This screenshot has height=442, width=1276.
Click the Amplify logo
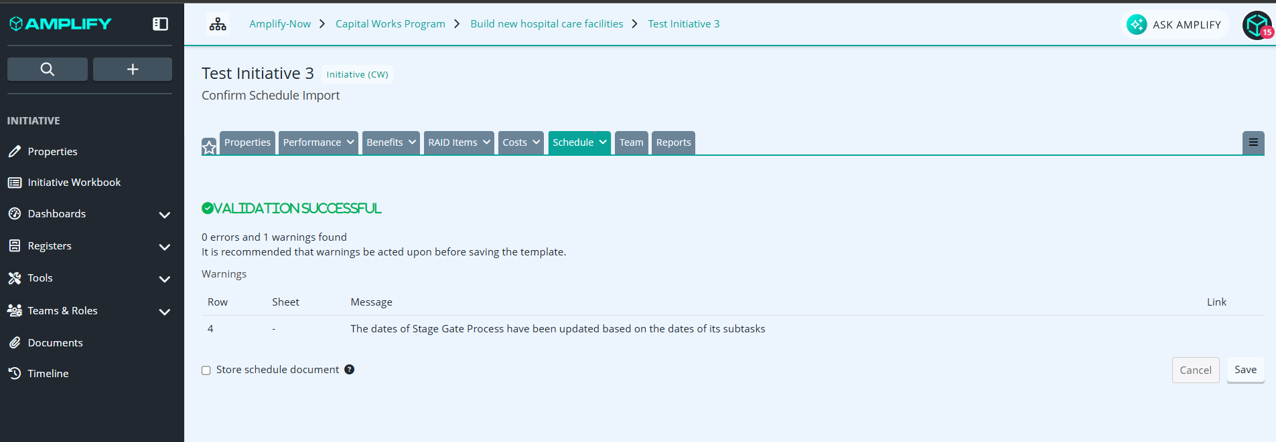click(60, 24)
